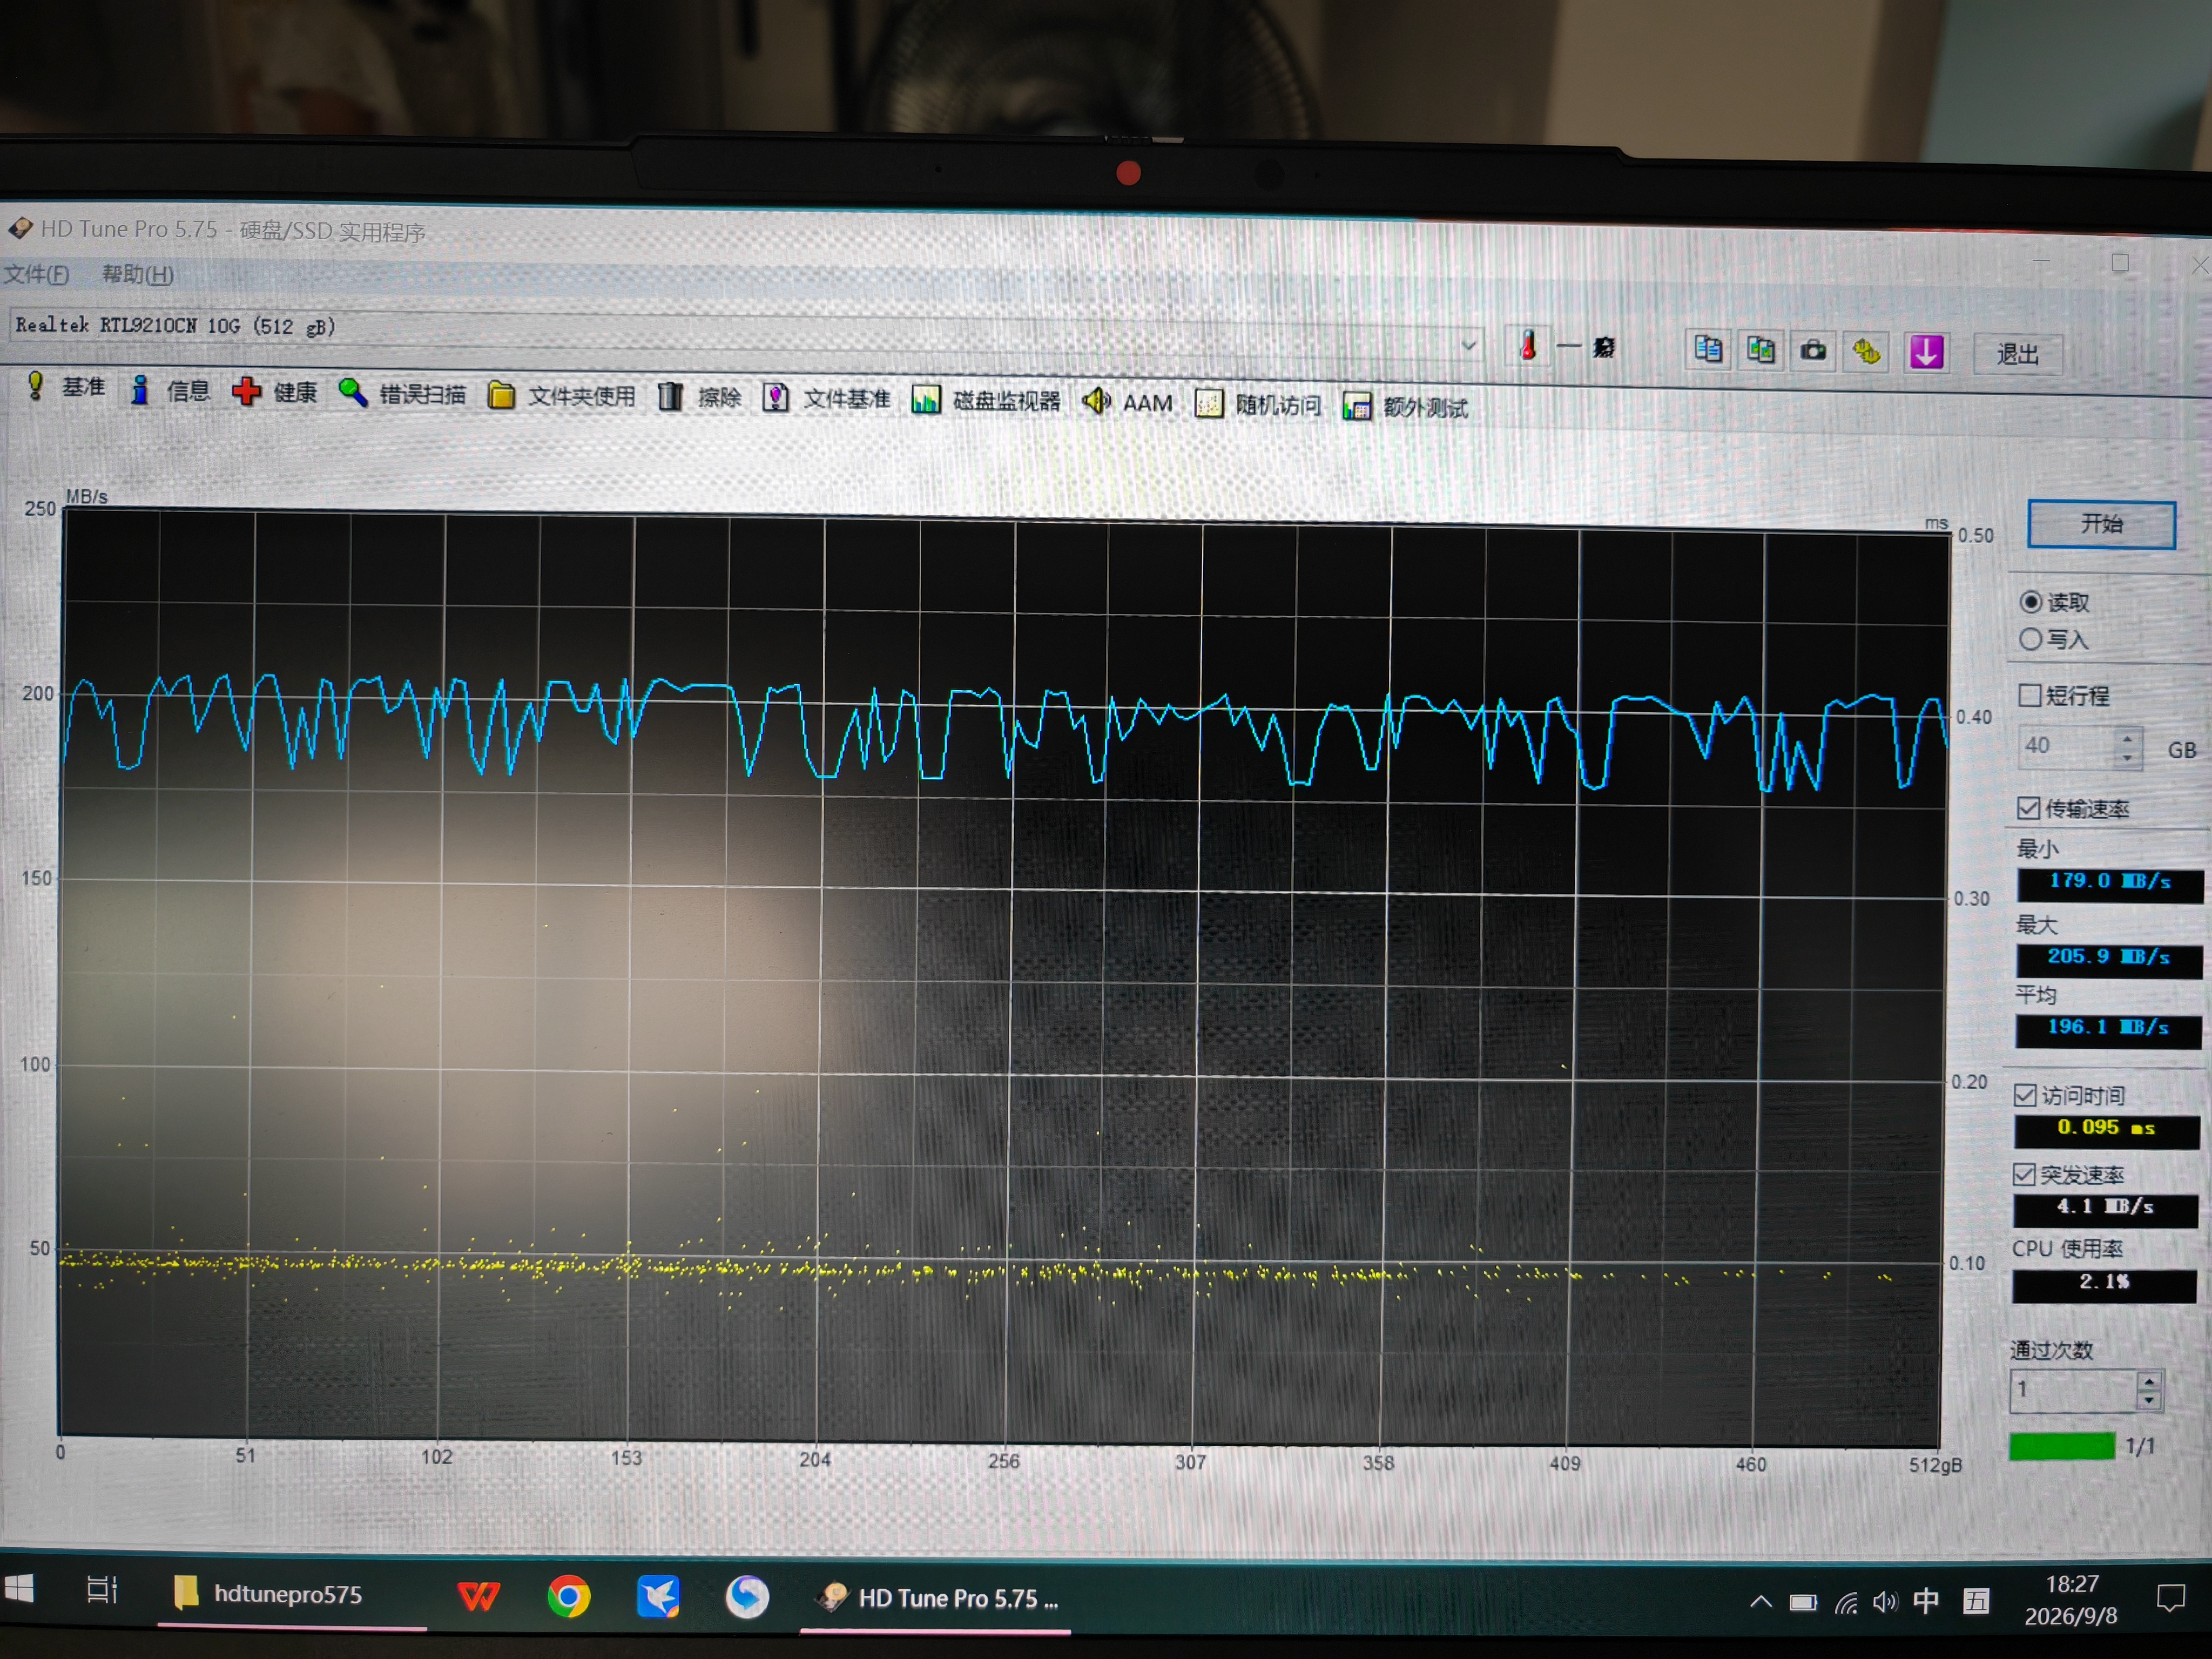Open the 健康 health tab
The image size is (2212, 1659).
click(x=275, y=392)
